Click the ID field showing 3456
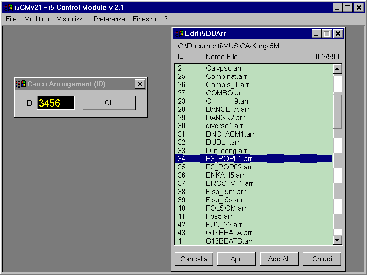 (x=56, y=103)
